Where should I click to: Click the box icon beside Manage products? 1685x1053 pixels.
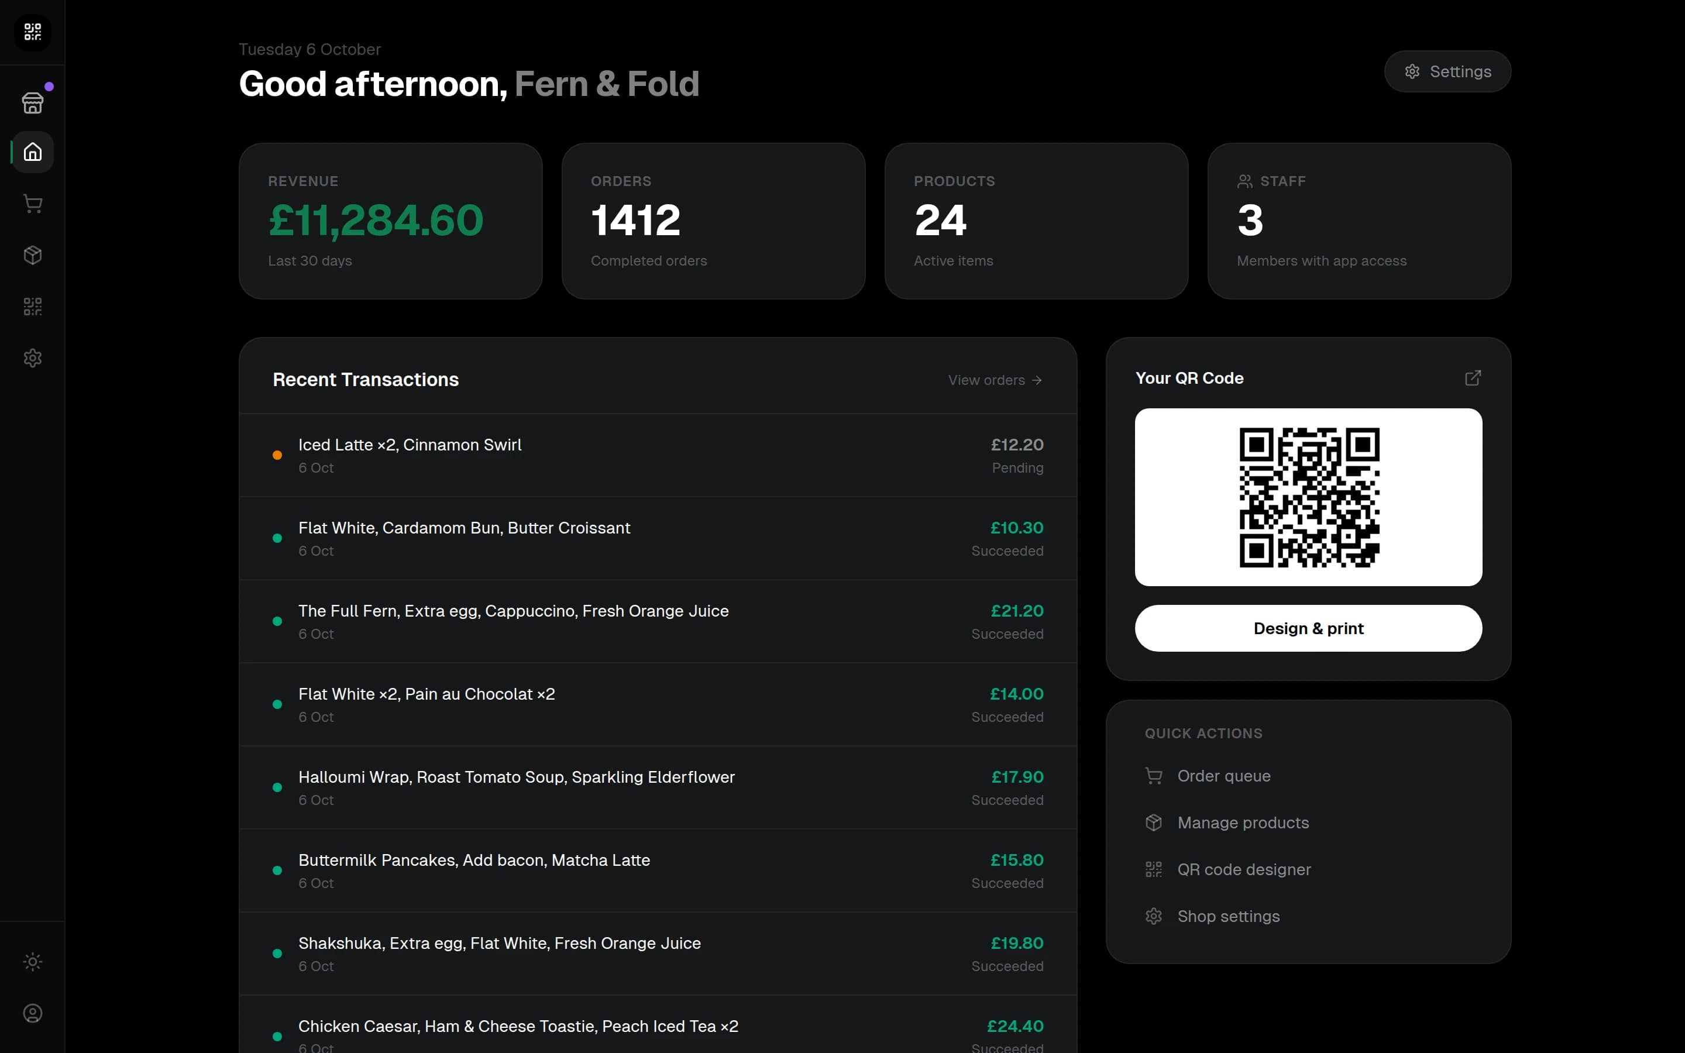1154,823
